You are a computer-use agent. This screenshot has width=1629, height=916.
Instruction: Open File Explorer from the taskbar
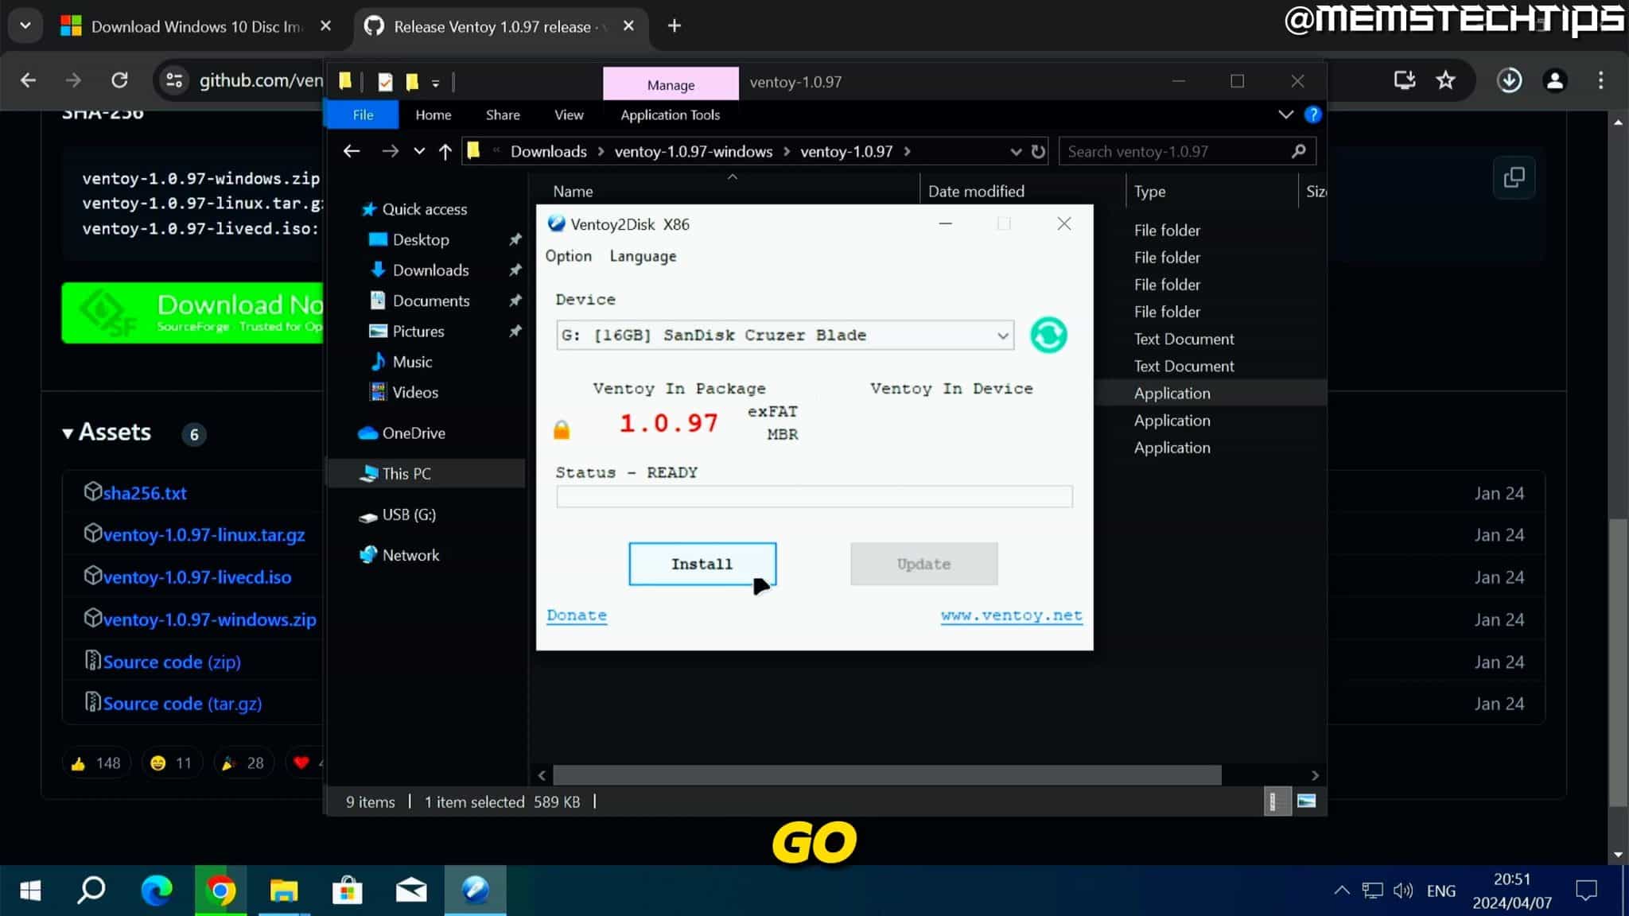(x=284, y=890)
